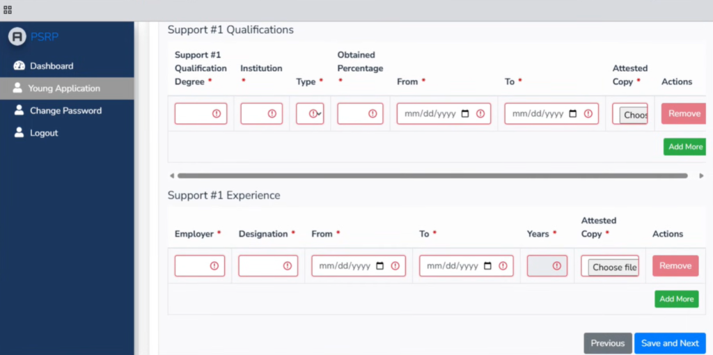This screenshot has height=355, width=713.
Task: Click the Employer input field
Action: coord(194,266)
